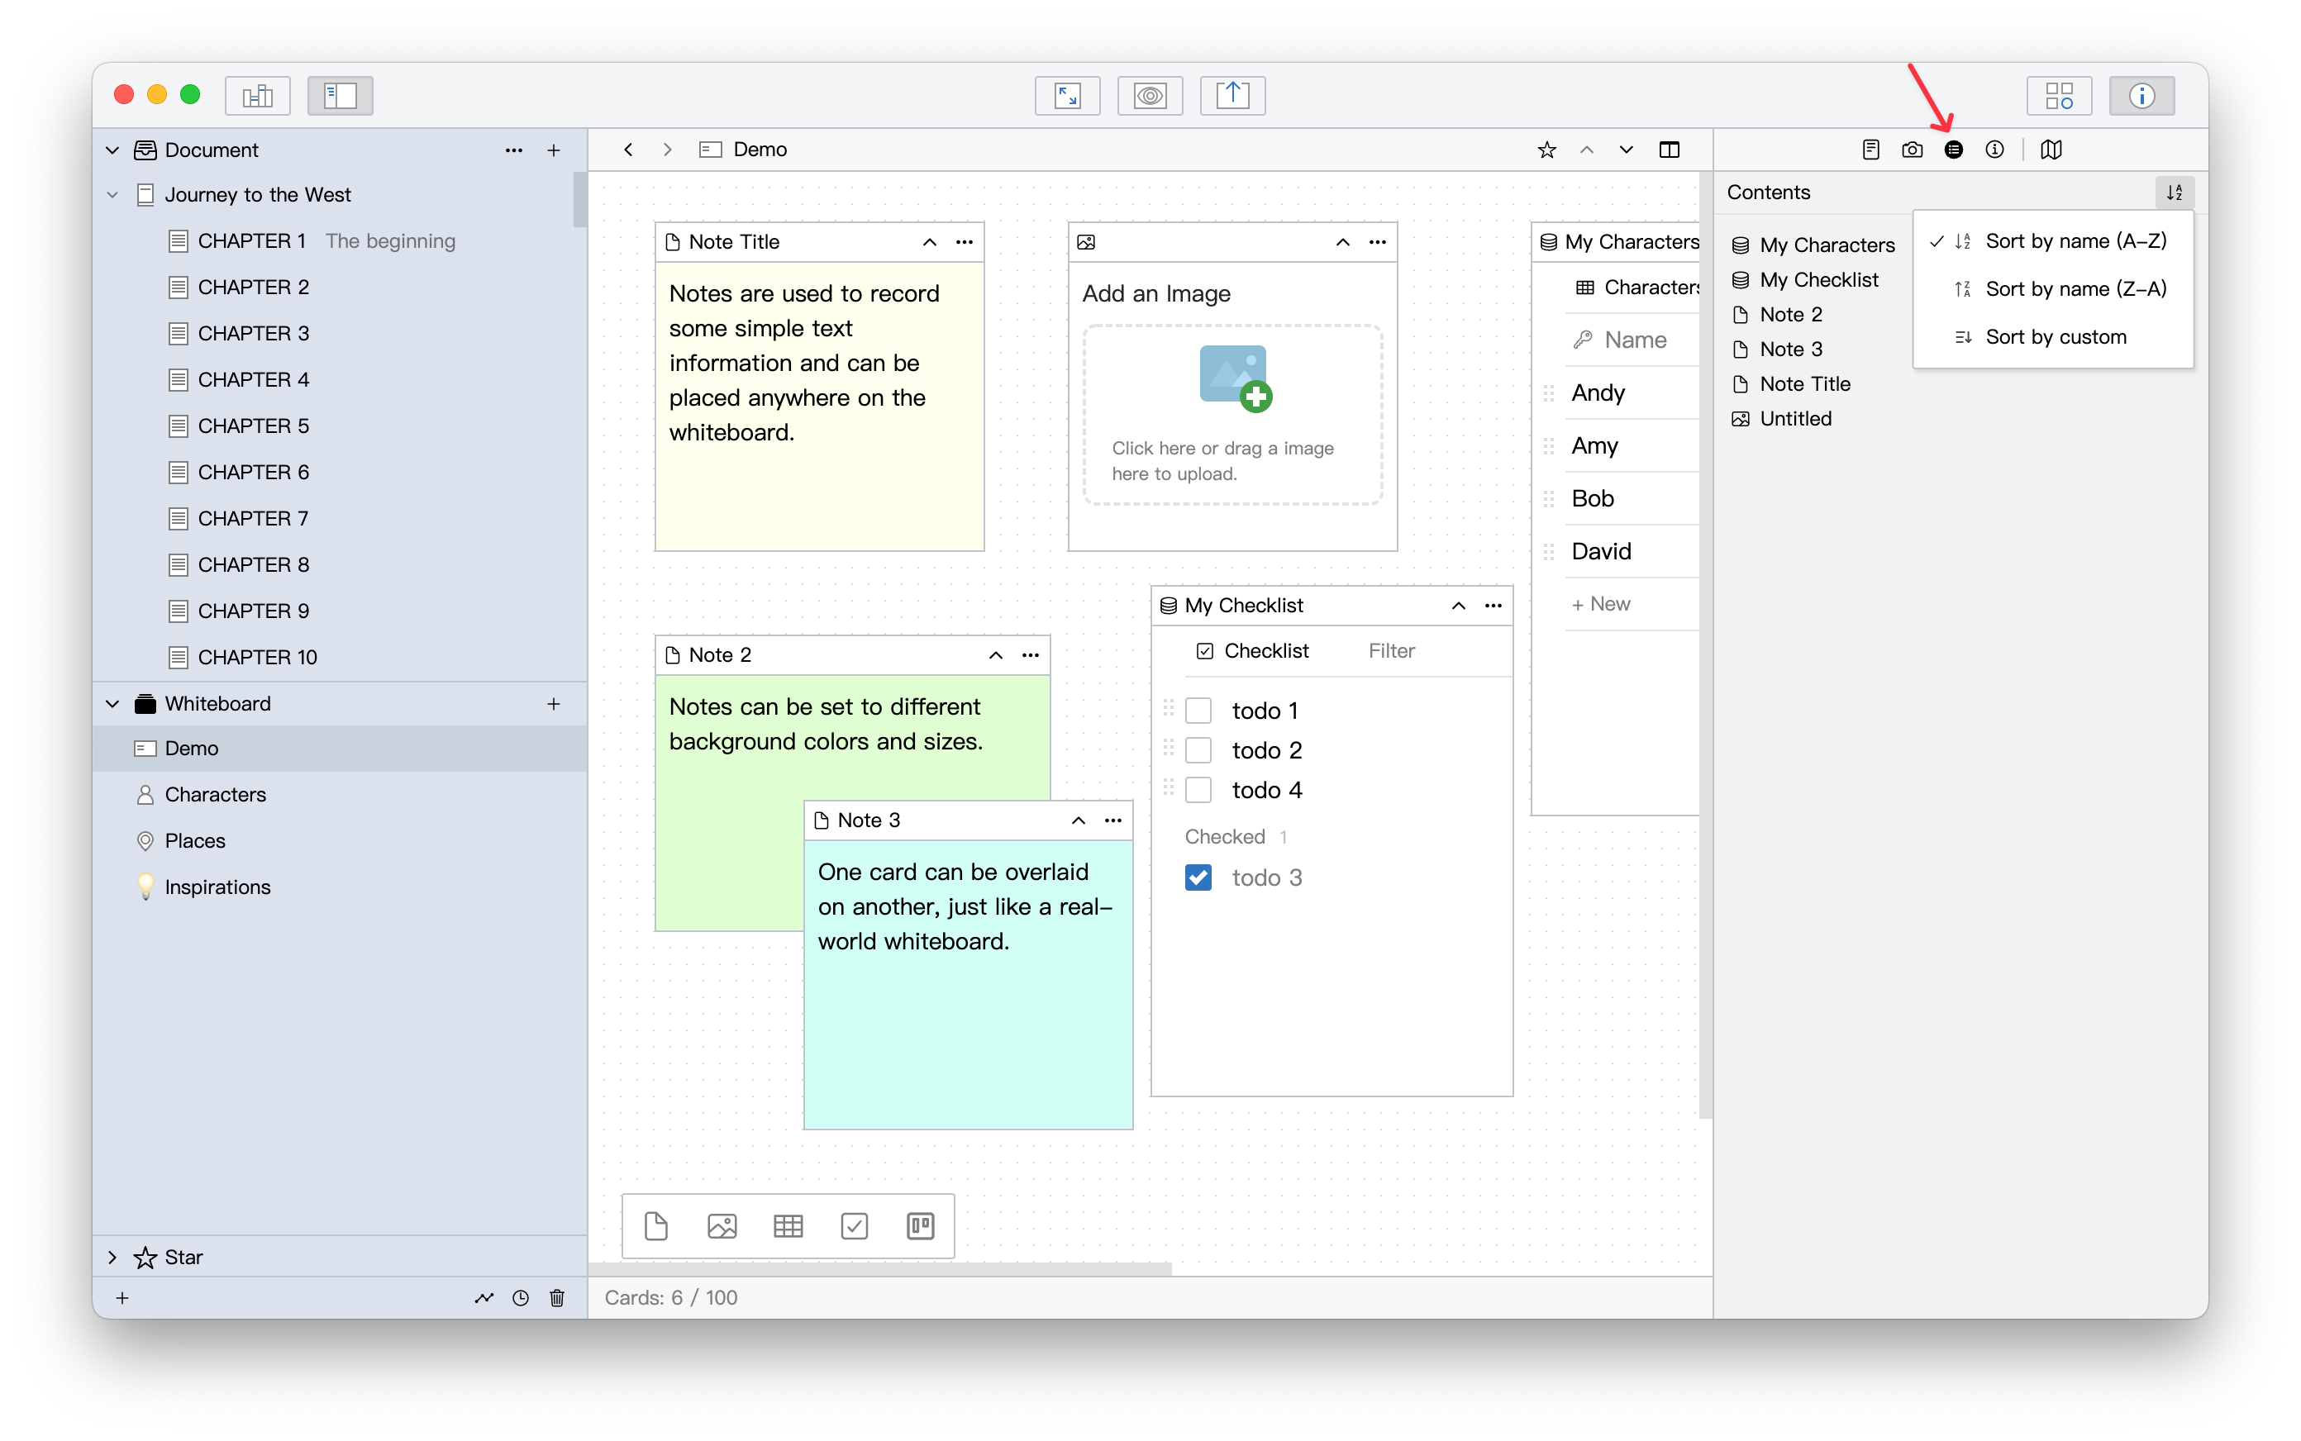Open the info circle icon in inspector
This screenshot has width=2301, height=1441.
click(x=1994, y=150)
